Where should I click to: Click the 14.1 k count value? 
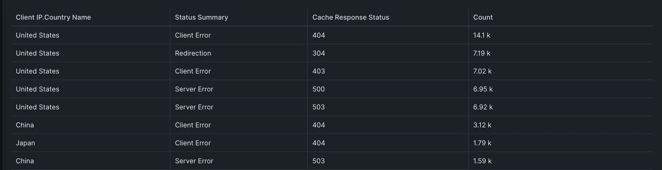click(482, 35)
